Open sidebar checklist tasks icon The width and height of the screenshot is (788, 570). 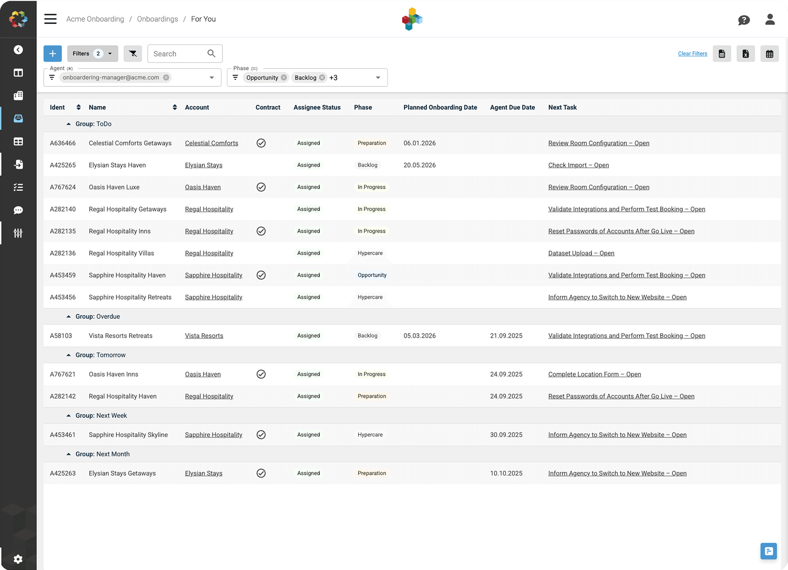click(18, 188)
